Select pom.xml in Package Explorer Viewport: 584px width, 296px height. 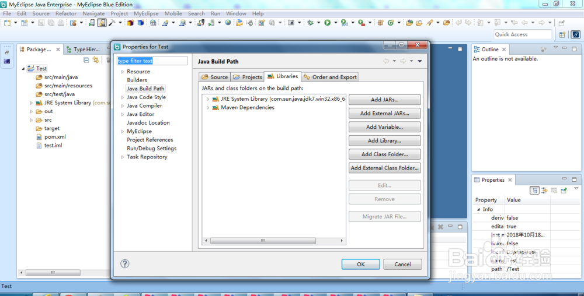tap(55, 137)
